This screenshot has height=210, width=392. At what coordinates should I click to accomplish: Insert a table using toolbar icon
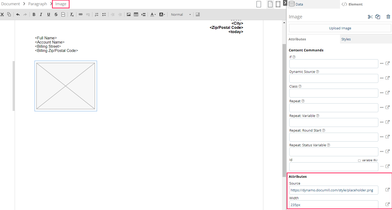136,15
